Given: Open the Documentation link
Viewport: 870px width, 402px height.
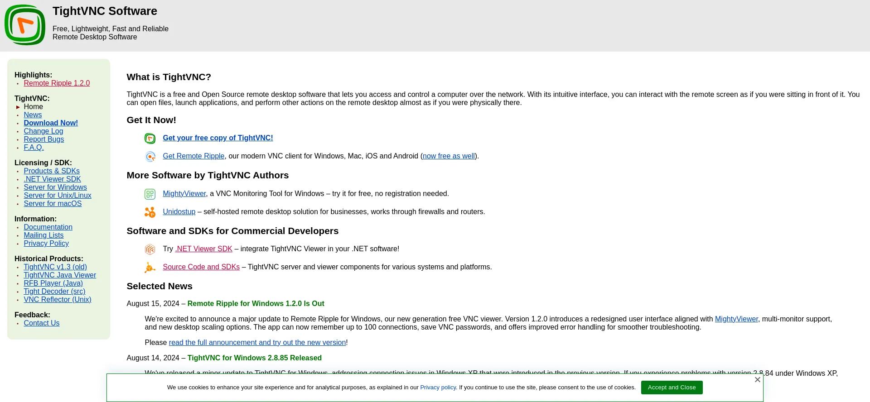Looking at the screenshot, I should (48, 227).
